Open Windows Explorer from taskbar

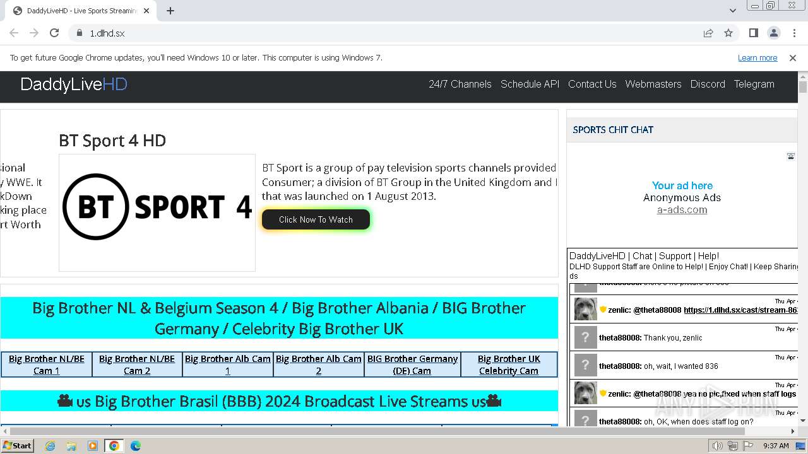[71, 446]
